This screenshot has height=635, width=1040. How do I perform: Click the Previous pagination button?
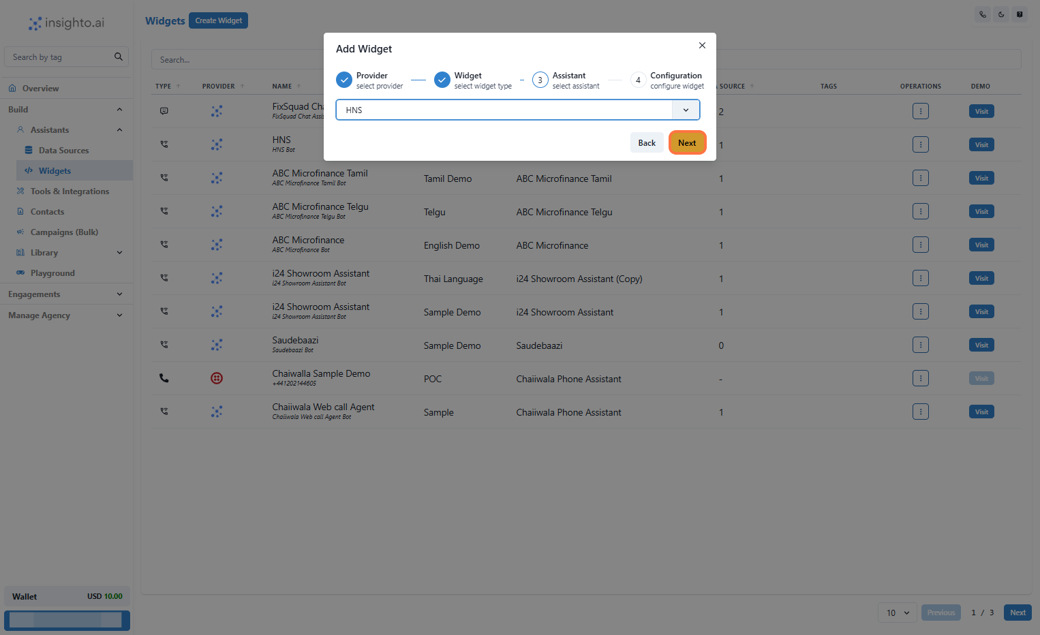941,613
